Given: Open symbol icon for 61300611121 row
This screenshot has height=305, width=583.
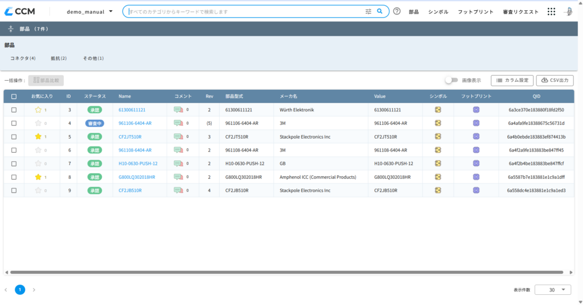Looking at the screenshot, I should coord(438,110).
